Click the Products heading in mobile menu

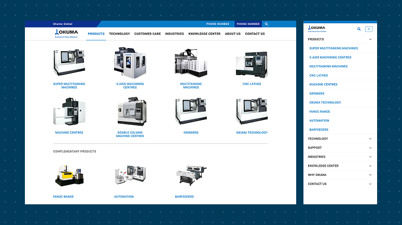click(x=316, y=39)
